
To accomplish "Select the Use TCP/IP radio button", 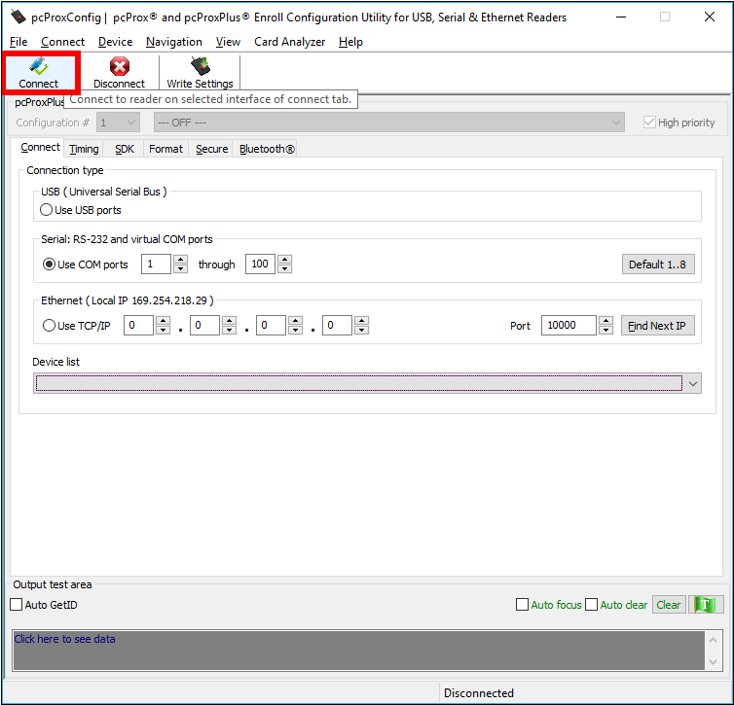I will coord(49,325).
